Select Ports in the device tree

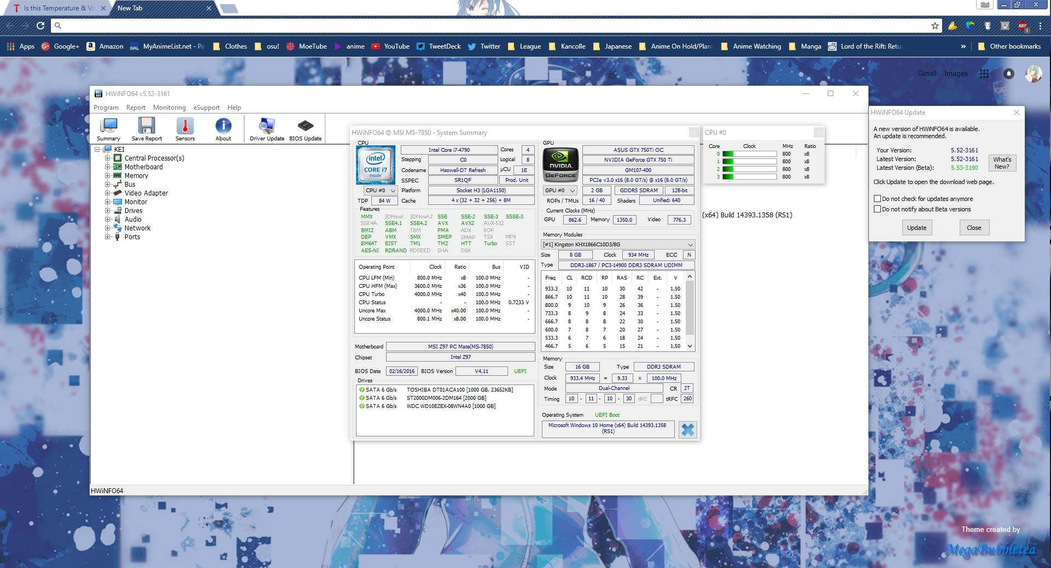pyautogui.click(x=132, y=237)
